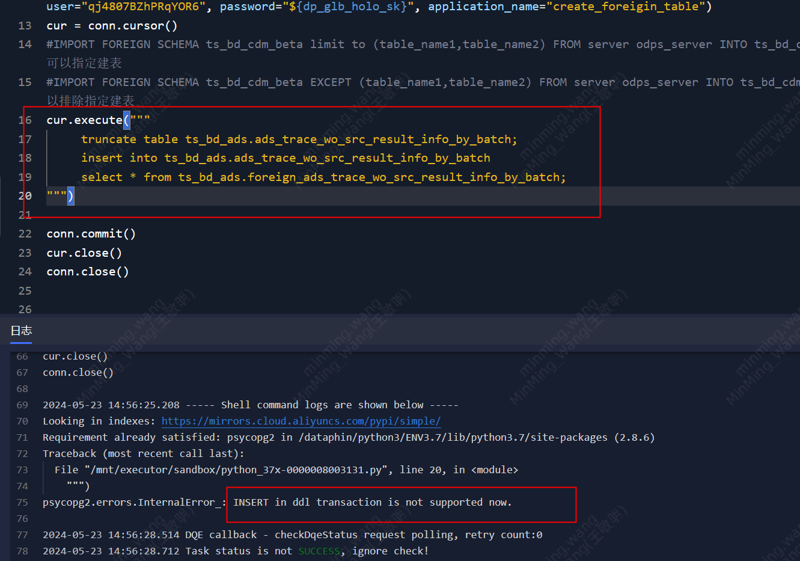Click the 'IMPORT FOREIGN SCHEMA ... limit to' comment
The width and height of the screenshot is (800, 561).
coord(423,44)
